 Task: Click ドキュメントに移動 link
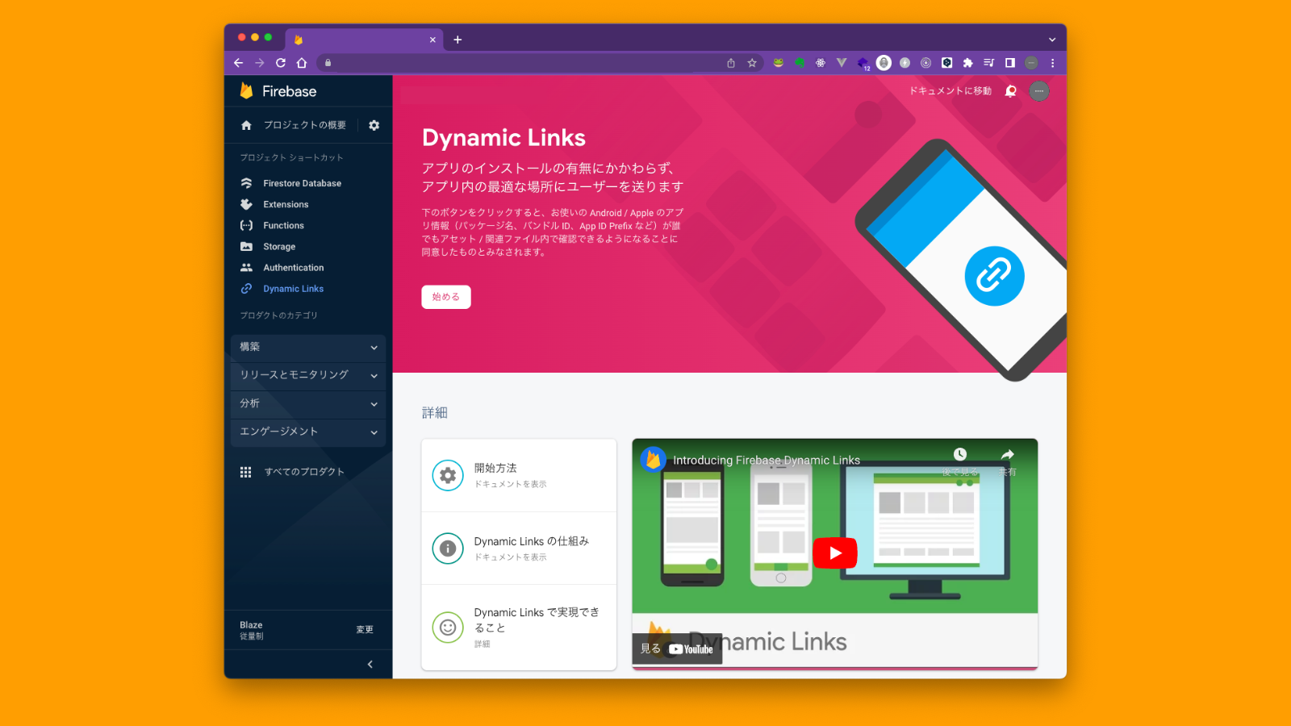pyautogui.click(x=950, y=91)
